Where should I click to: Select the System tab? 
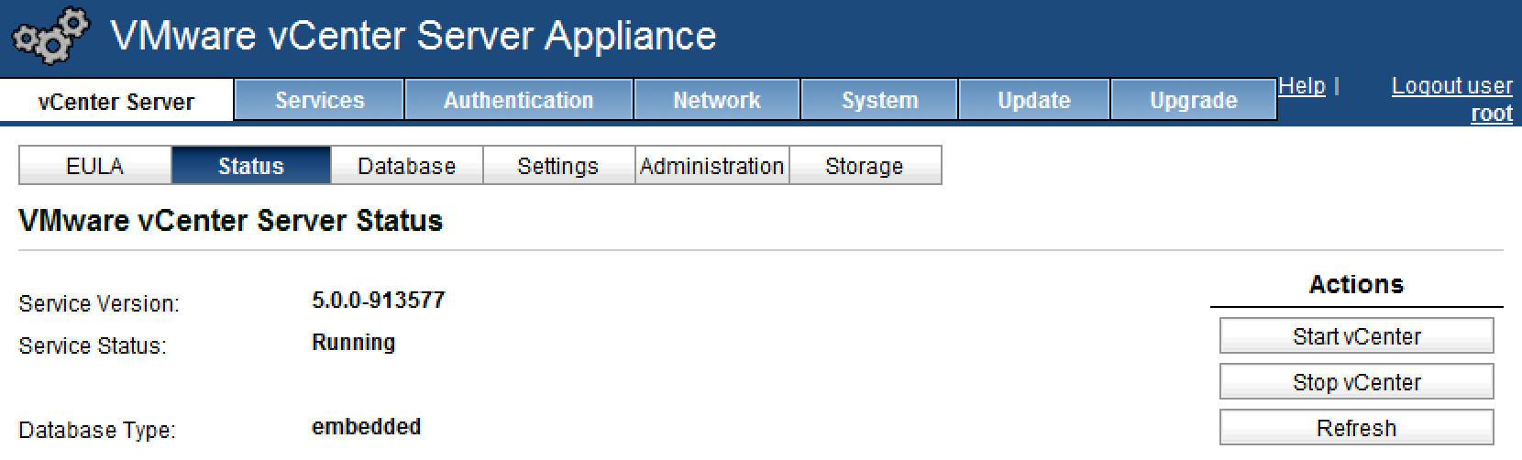coord(879,100)
